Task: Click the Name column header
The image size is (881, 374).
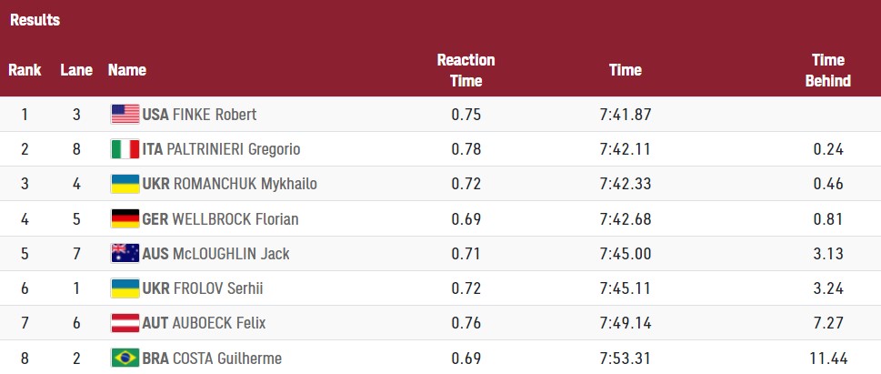Action: (x=126, y=70)
